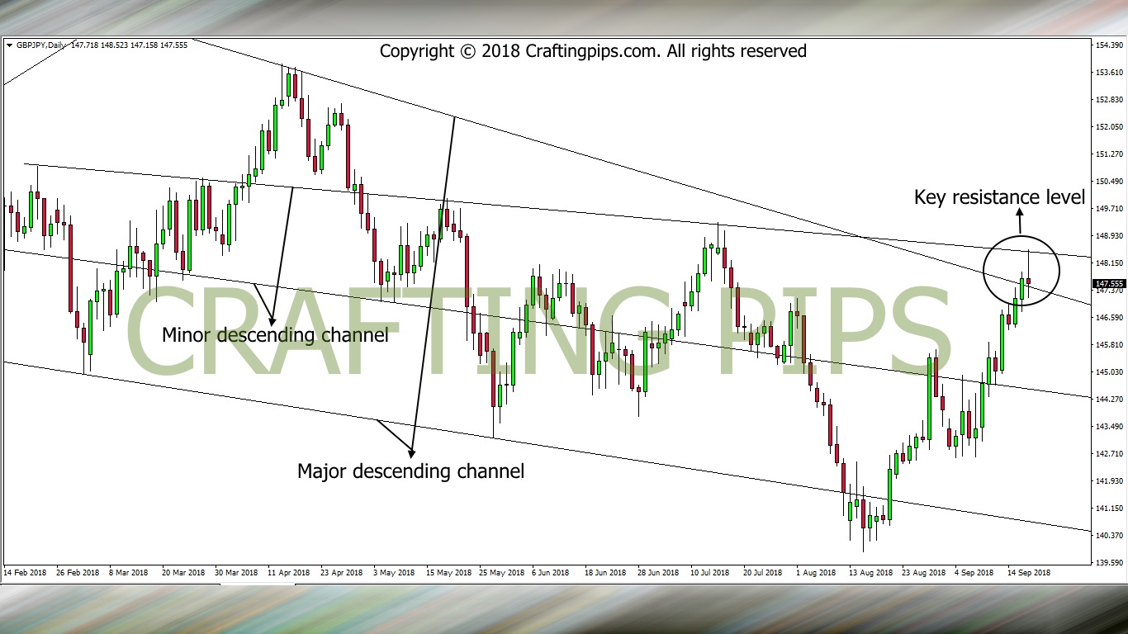Screen dimensions: 1128x634
Task: Click the 11 Apr 2018 date label
Action: coord(289,572)
